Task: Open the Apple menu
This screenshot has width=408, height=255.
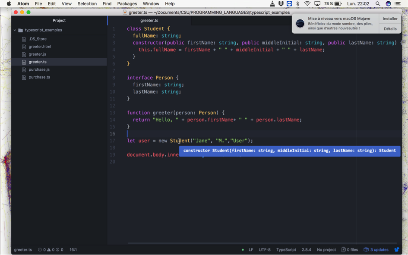Action: [9, 3]
